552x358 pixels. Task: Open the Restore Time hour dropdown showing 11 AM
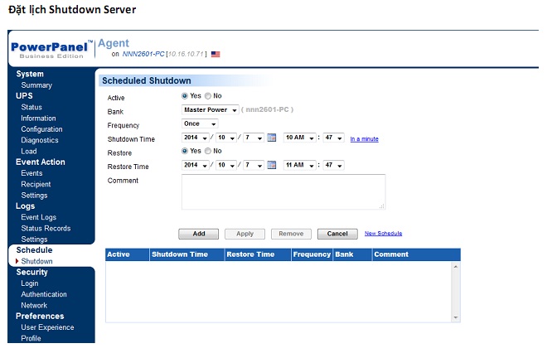300,166
